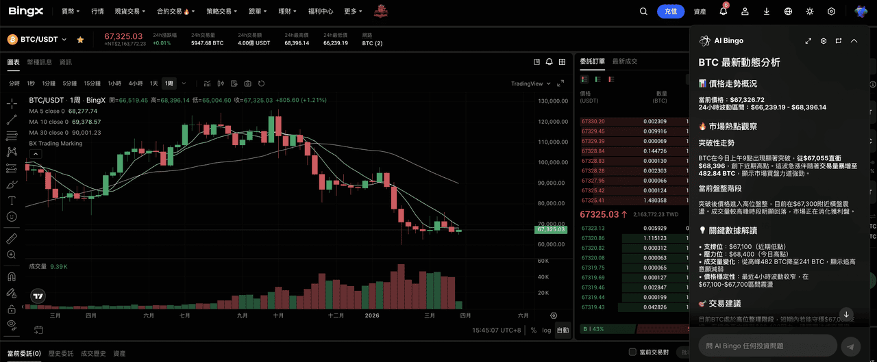The image size is (877, 362).
Task: Open the TradingView chart type dropdown
Action: (x=530, y=83)
